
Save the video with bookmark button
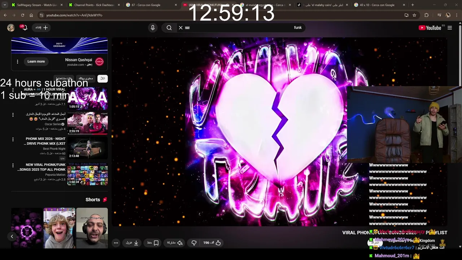153,243
